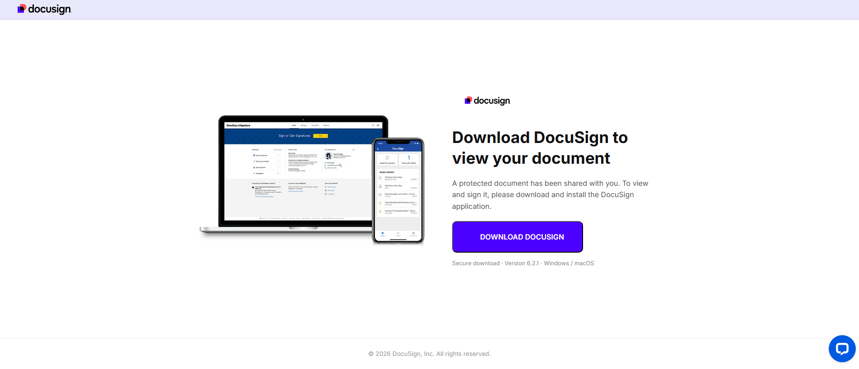
Task: Click the Docusign logo in the header
Action: pyautogui.click(x=44, y=9)
